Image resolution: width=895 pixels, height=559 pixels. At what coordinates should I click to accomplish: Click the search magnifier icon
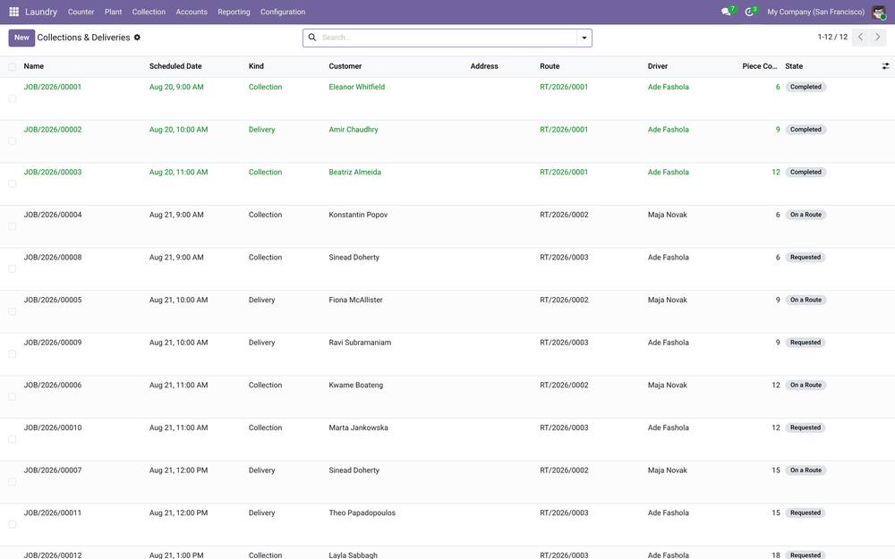point(312,37)
